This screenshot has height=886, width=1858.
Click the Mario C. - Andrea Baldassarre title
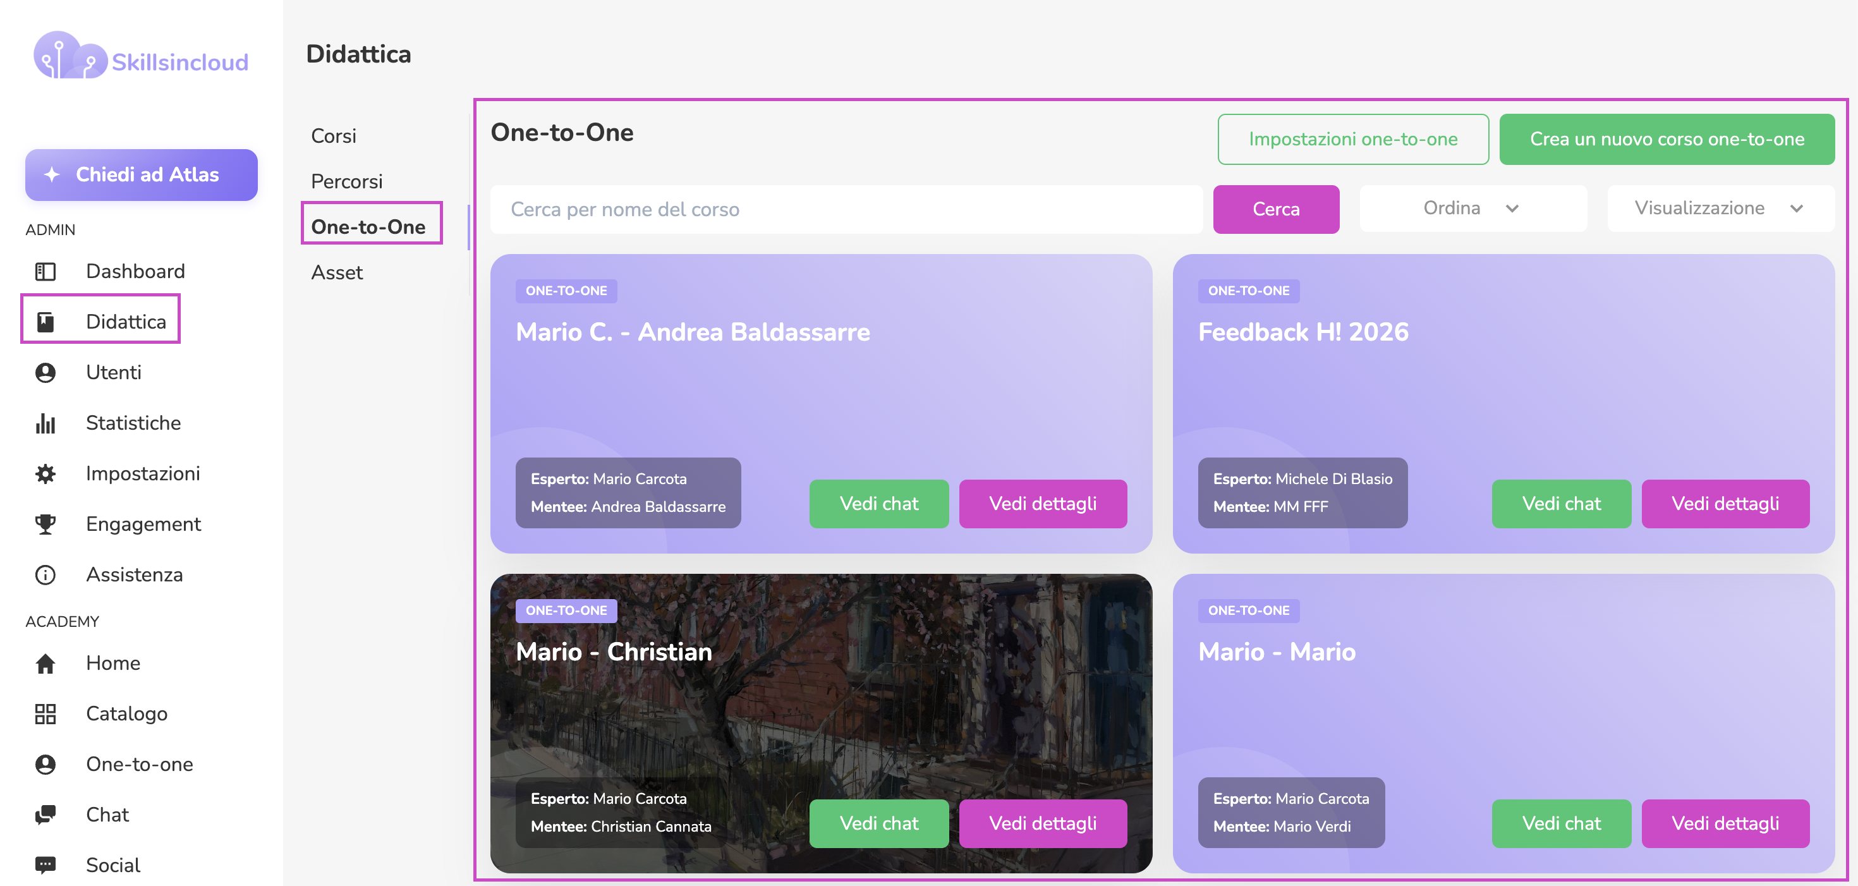coord(693,332)
